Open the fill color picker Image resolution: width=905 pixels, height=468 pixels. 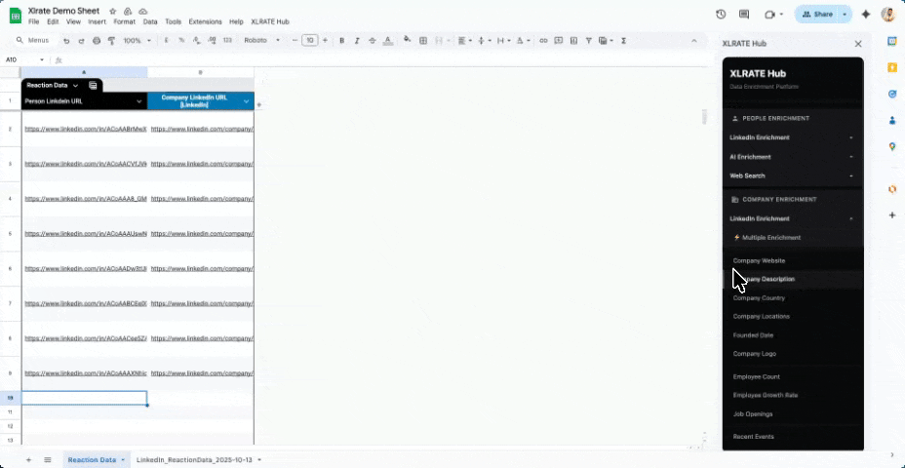pyautogui.click(x=408, y=40)
